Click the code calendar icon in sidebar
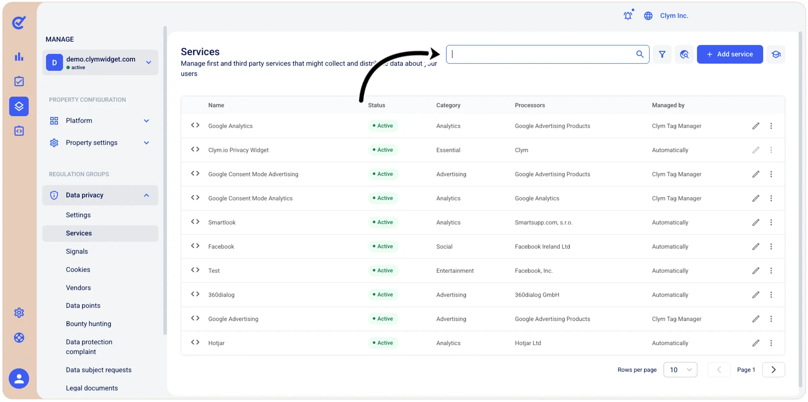808x402 pixels. pyautogui.click(x=19, y=131)
